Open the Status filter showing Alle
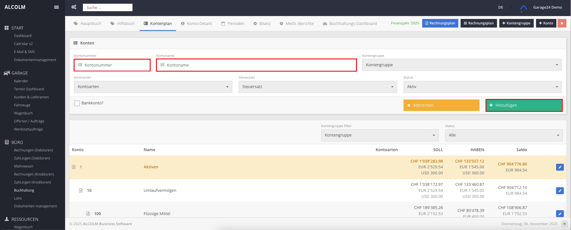Viewport: 571px width, 230px height. coord(504,135)
